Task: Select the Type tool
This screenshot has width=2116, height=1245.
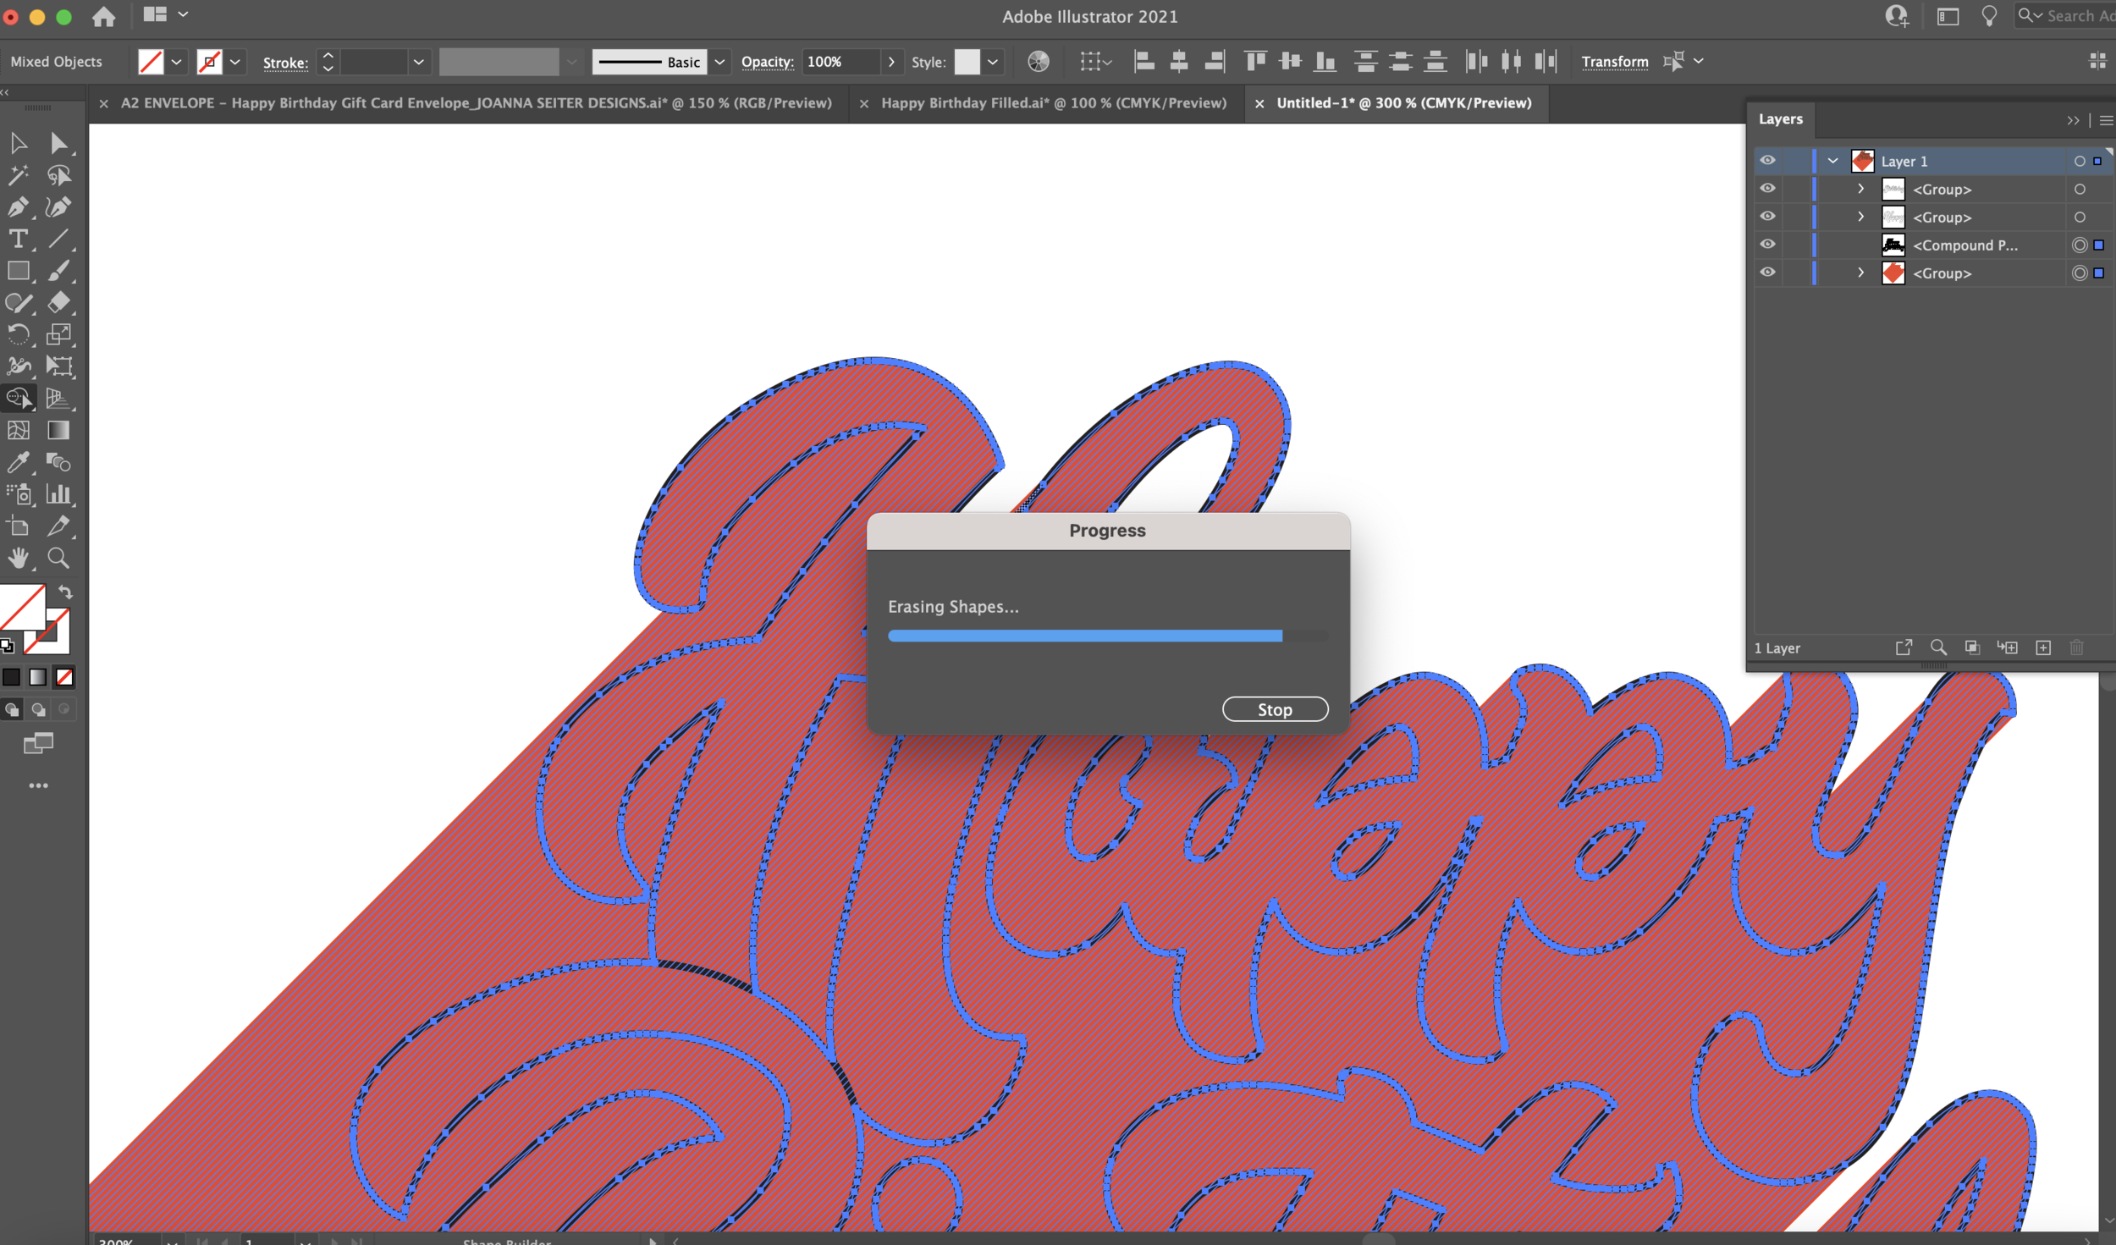Action: 18,240
